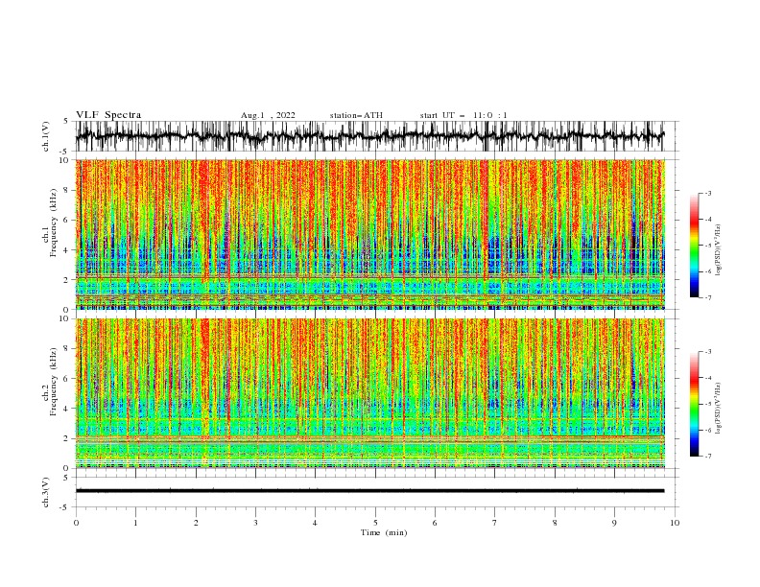This screenshot has height=587, width=760.
Task: Select the ch.1 color bar "log(PSD)(V²/Hz)" label
Action: pos(719,250)
